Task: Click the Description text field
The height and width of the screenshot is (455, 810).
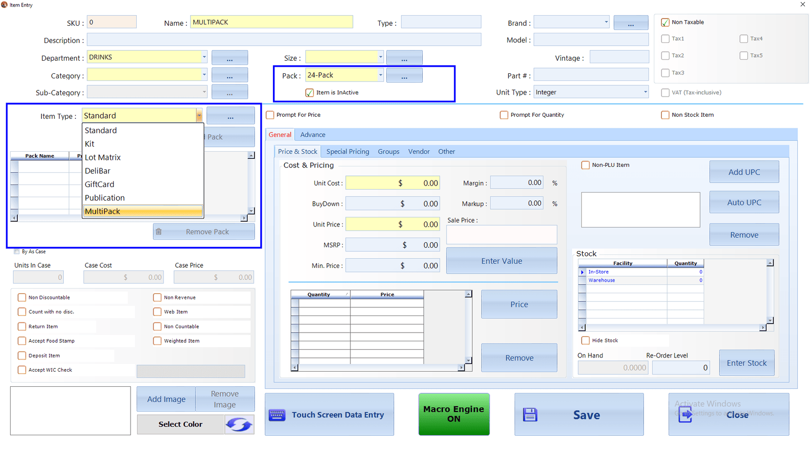Action: 284,40
